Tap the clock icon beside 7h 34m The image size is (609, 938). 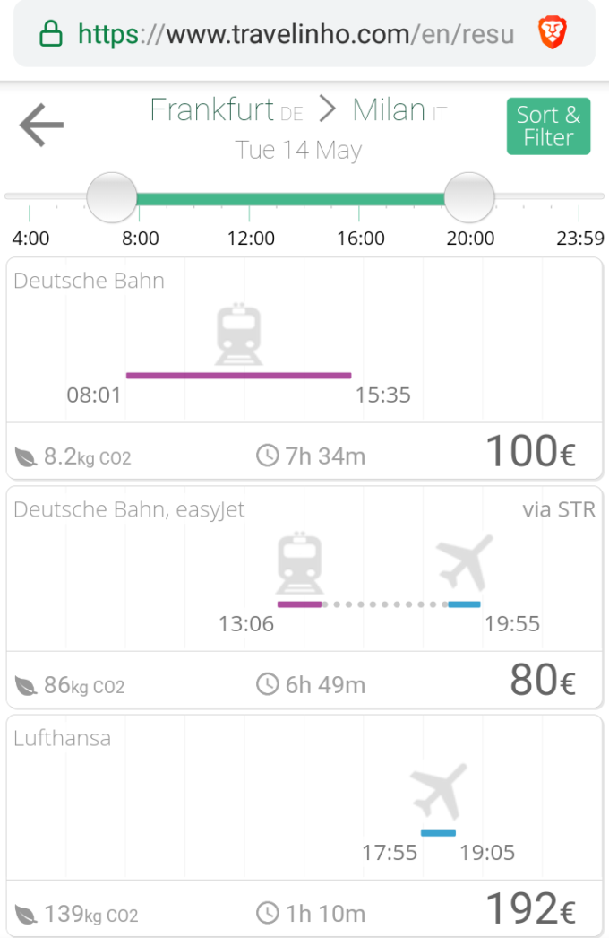267,456
